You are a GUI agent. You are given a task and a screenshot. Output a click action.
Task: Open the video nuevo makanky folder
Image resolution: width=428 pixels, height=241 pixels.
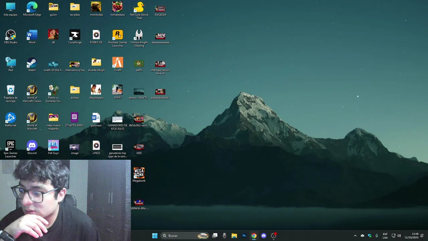(53, 121)
